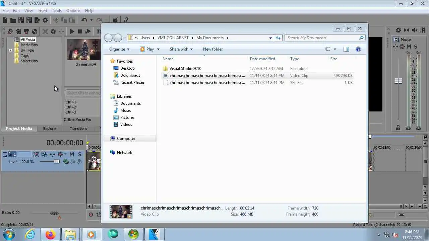Open the Share with dropdown
The height and width of the screenshot is (241, 429).
coord(181,49)
